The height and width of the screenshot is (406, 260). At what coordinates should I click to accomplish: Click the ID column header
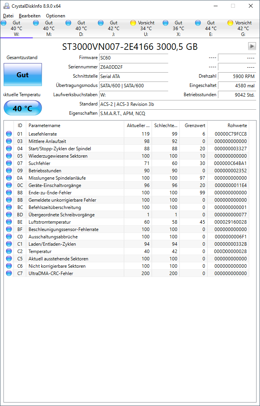[x=20, y=125]
